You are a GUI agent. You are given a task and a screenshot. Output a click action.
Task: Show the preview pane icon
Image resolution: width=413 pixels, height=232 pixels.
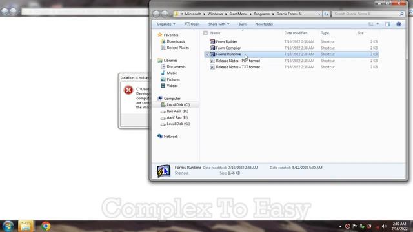387,24
